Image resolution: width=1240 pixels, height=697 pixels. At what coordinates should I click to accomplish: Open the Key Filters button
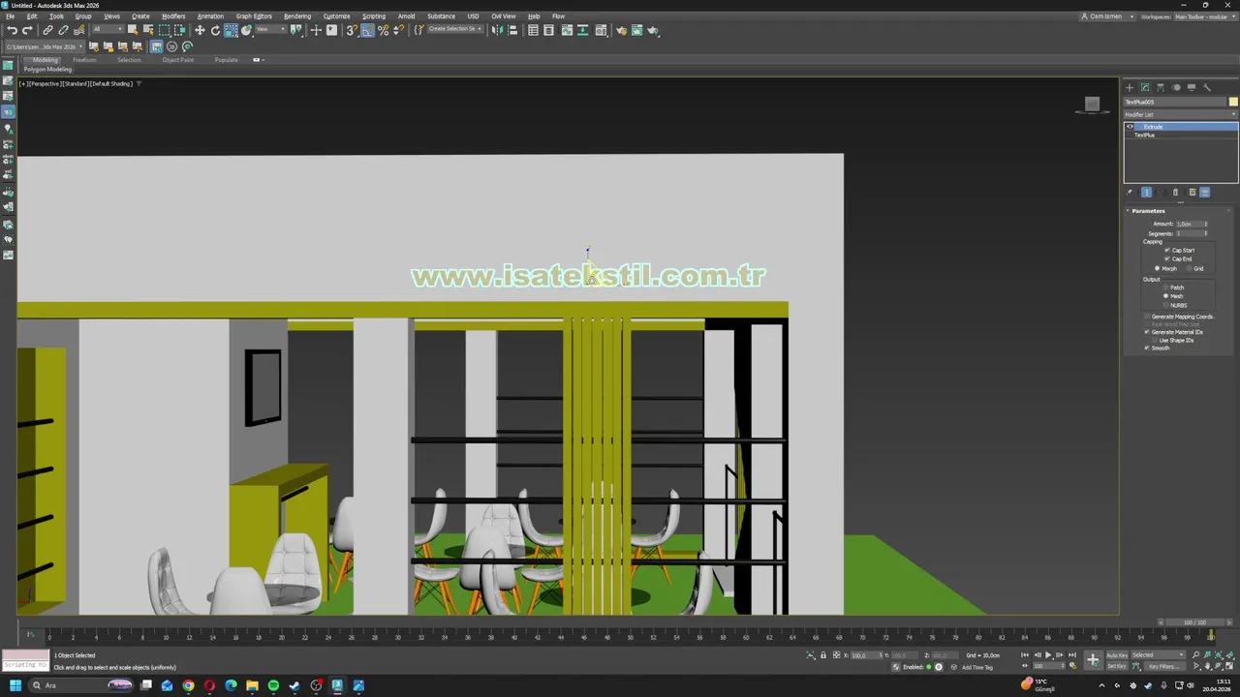(1163, 666)
